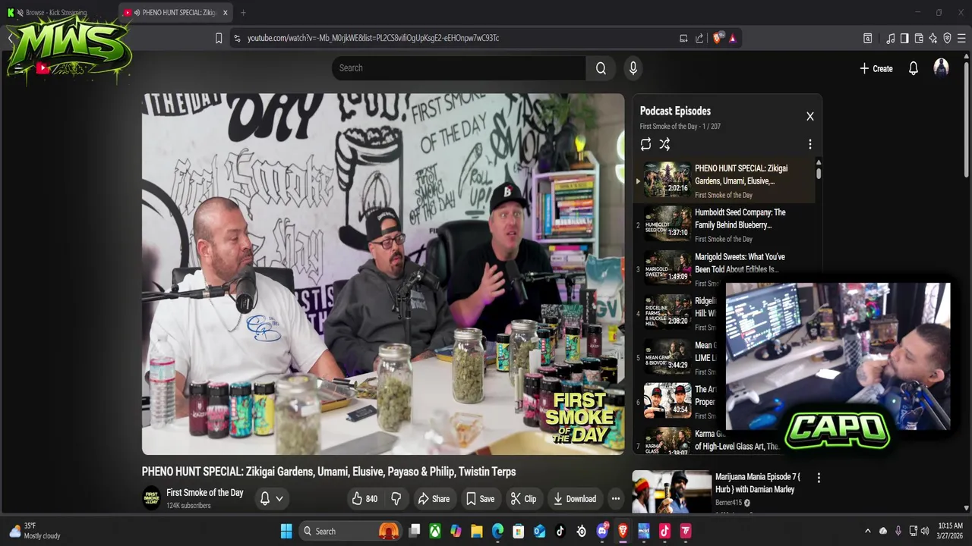972x546 pixels.
Task: Open the Brave Leo AI icon
Action: click(933, 38)
